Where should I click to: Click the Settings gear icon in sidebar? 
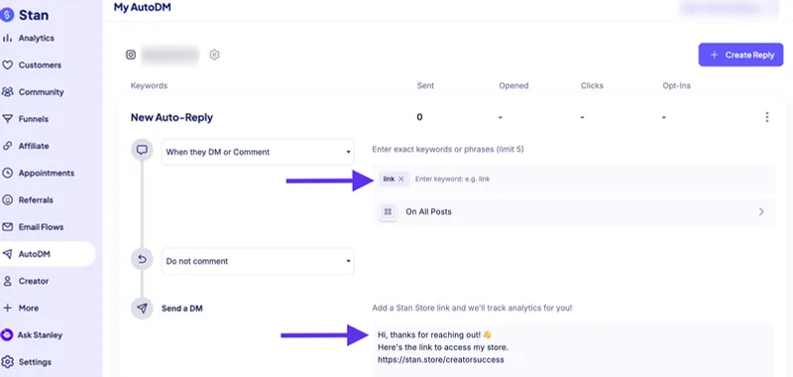pyautogui.click(x=7, y=362)
